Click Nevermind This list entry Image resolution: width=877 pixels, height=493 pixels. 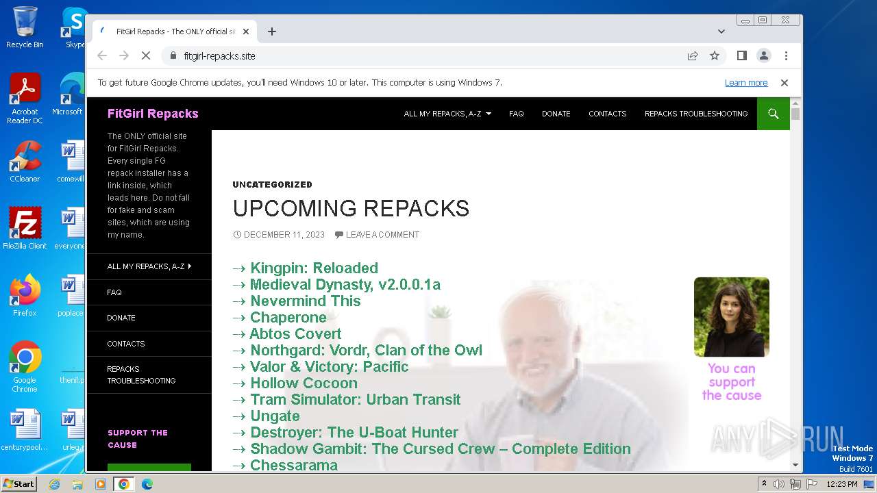tap(306, 301)
